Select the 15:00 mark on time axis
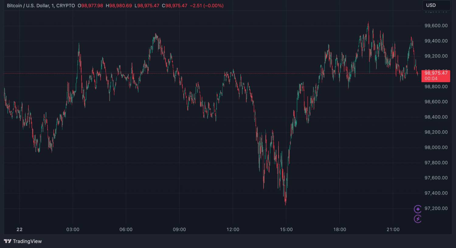Image resolution: width=456 pixels, height=248 pixels. pos(286,229)
